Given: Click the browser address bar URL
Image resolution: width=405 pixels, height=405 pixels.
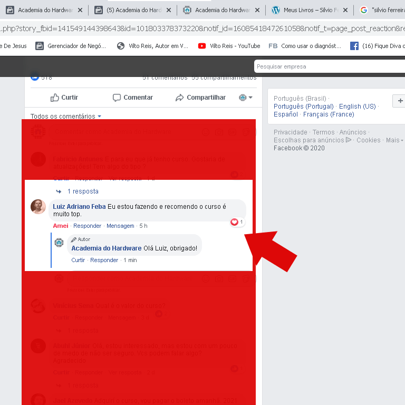Looking at the screenshot, I should (x=202, y=28).
